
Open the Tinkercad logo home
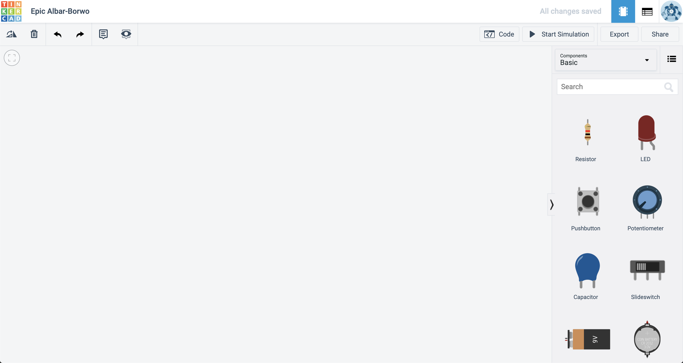tap(11, 11)
